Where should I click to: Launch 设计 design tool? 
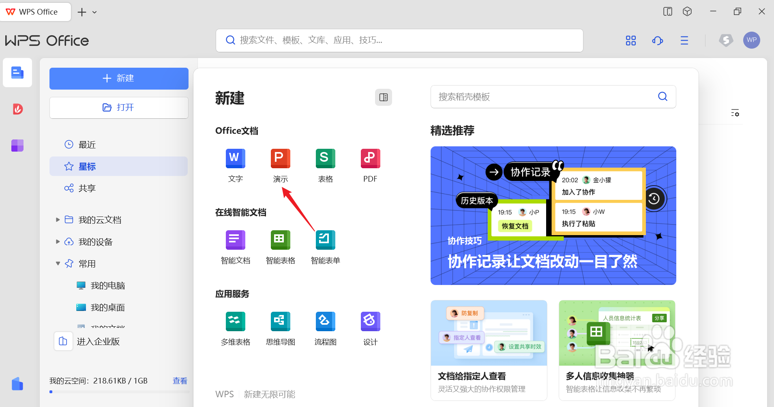(x=370, y=328)
